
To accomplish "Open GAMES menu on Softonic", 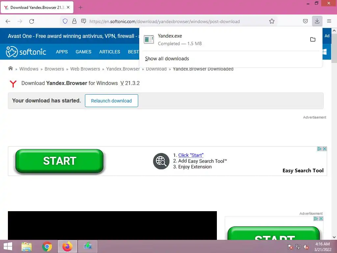I will click(83, 52).
